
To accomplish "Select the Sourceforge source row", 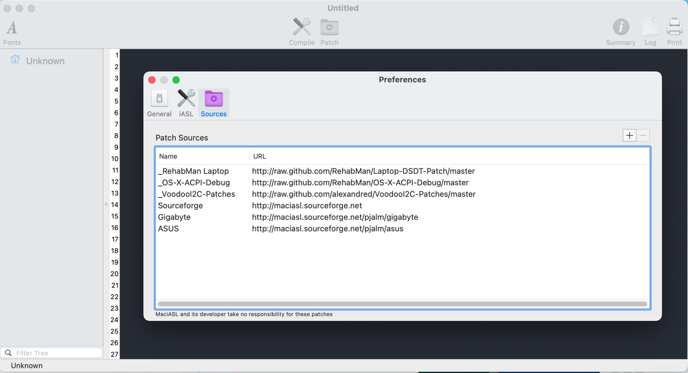I will 403,206.
